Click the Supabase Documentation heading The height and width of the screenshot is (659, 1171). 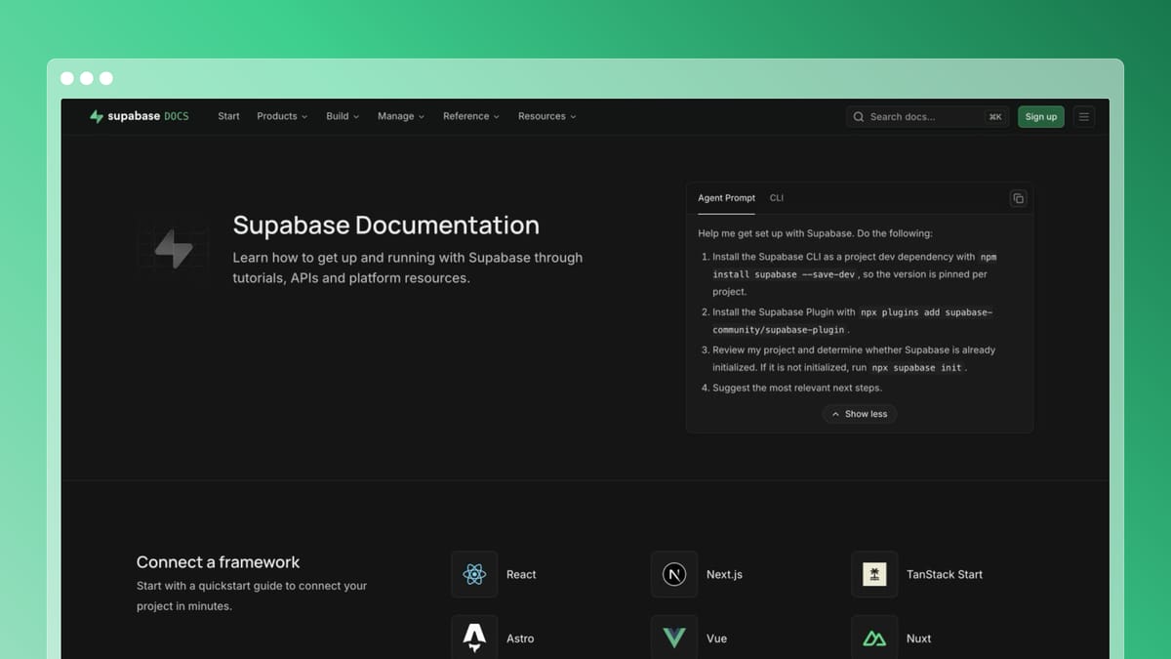point(385,226)
